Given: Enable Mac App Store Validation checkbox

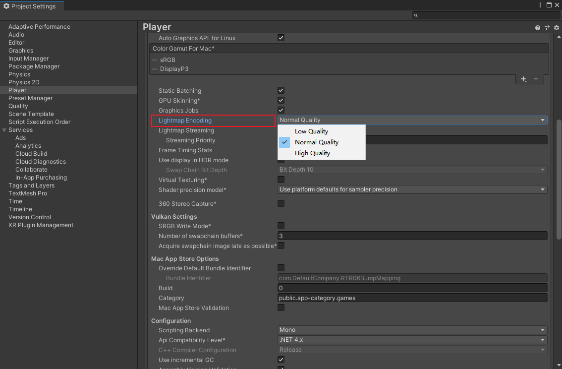Looking at the screenshot, I should [x=281, y=307].
